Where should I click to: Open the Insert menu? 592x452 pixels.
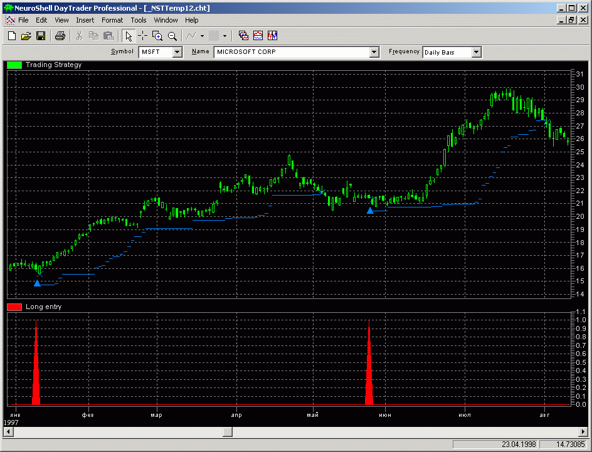(x=85, y=20)
